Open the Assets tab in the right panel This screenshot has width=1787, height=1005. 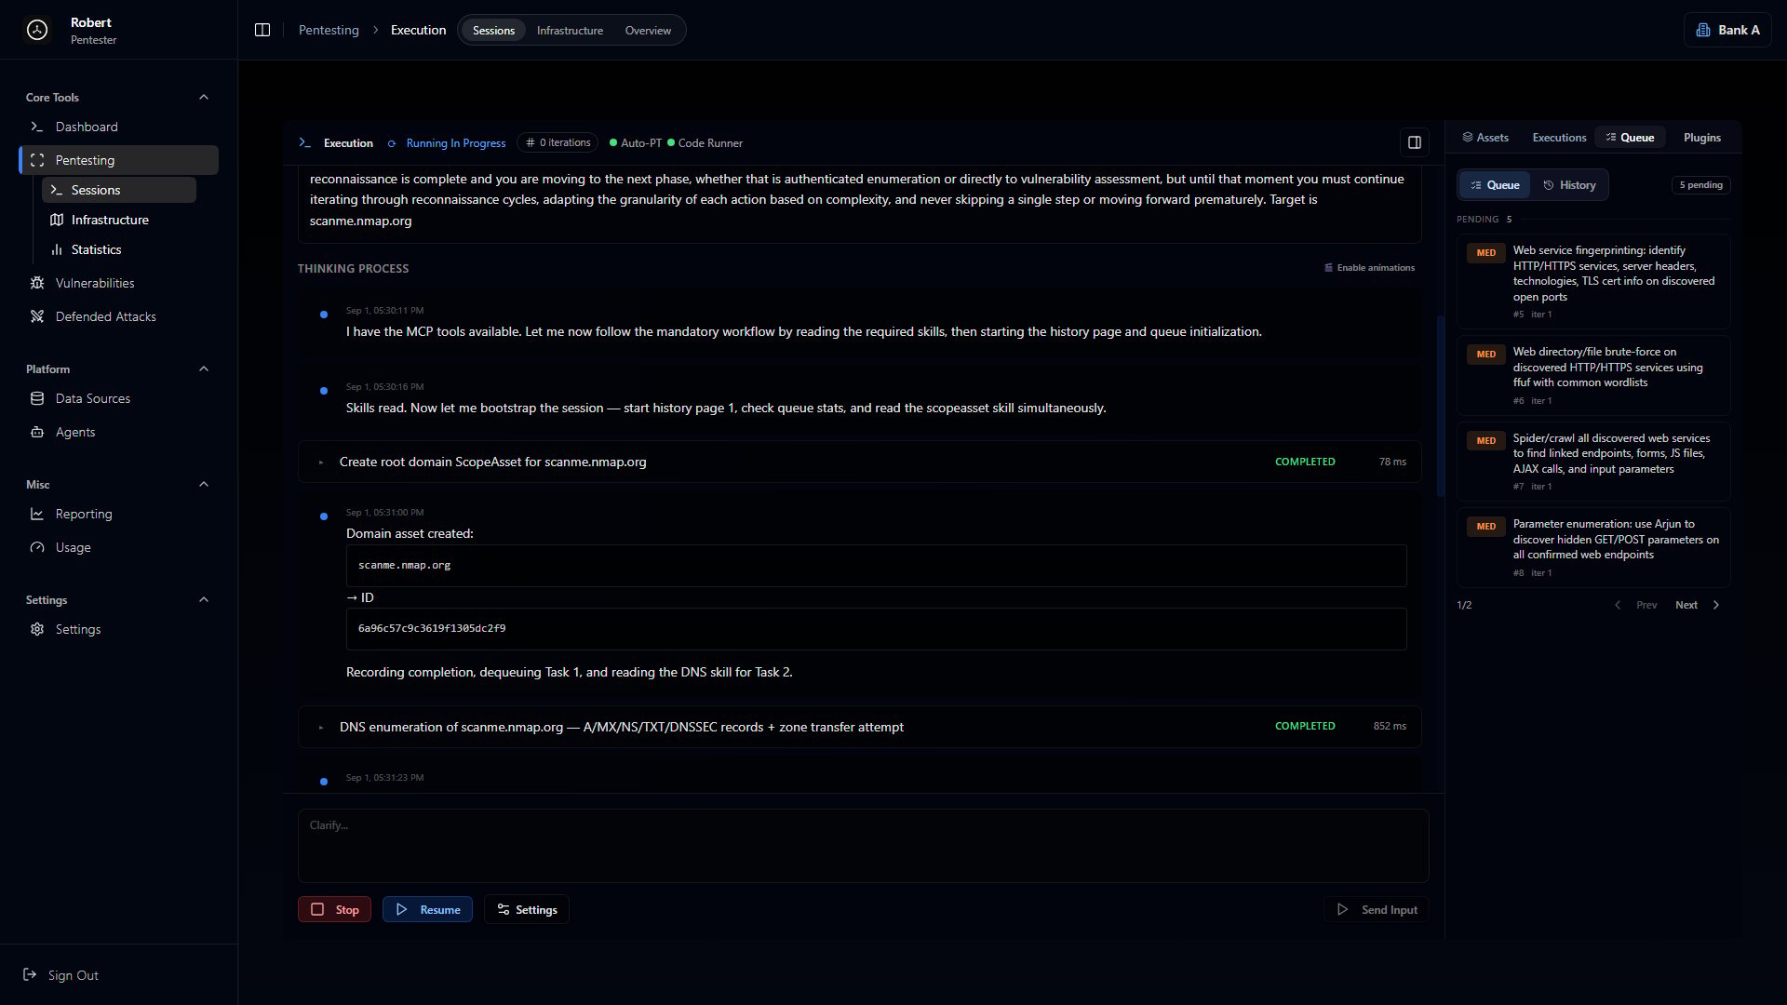pyautogui.click(x=1485, y=137)
